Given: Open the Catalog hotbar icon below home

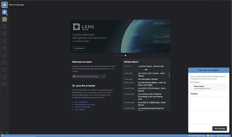Looking at the screenshot, I should 4,12.
